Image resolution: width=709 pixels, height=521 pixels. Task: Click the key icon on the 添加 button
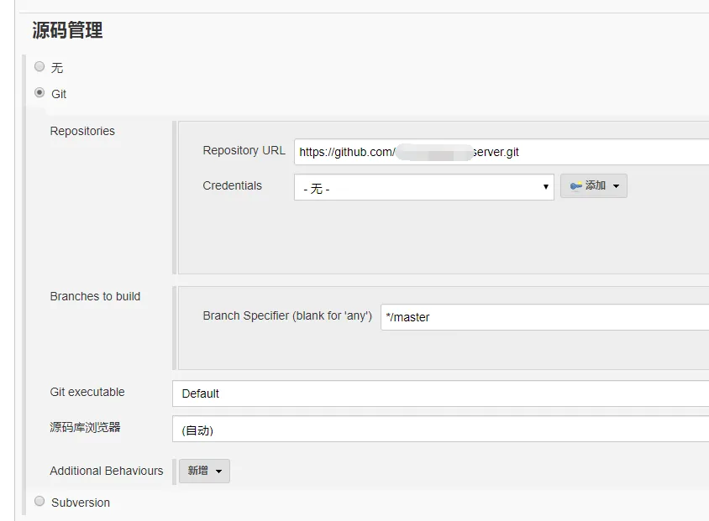click(575, 185)
